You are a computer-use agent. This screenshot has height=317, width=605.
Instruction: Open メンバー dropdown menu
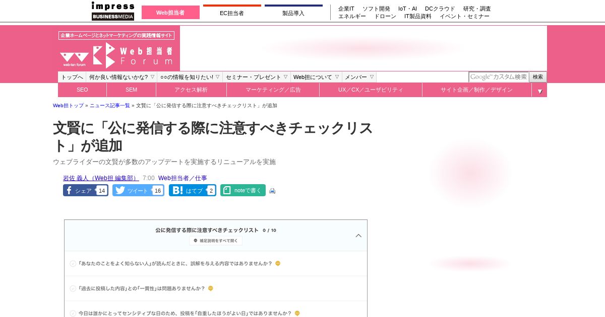pyautogui.click(x=359, y=77)
